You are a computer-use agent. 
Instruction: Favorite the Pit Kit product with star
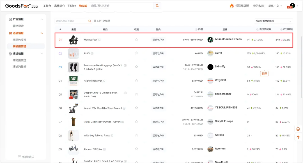click(136, 53)
